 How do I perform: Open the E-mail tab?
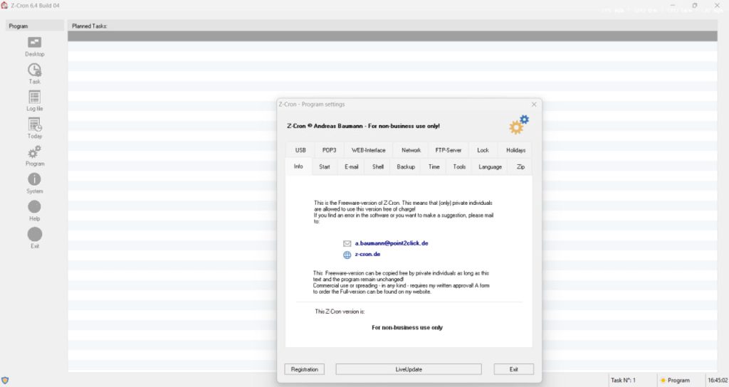(x=351, y=166)
